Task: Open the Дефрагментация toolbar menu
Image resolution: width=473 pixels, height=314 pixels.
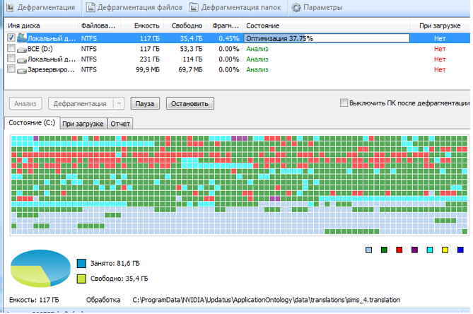Action: coord(41,7)
